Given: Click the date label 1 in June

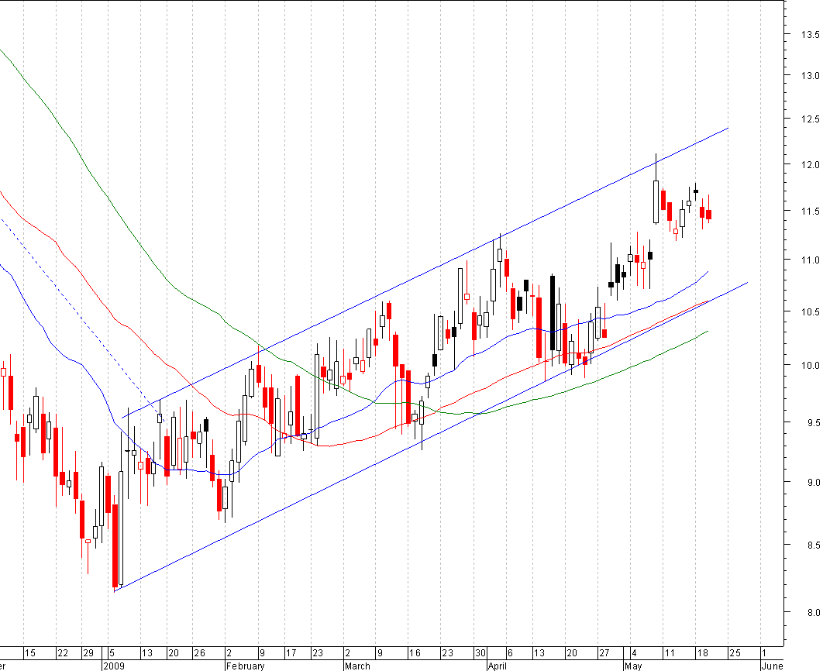Looking at the screenshot, I should point(764,653).
